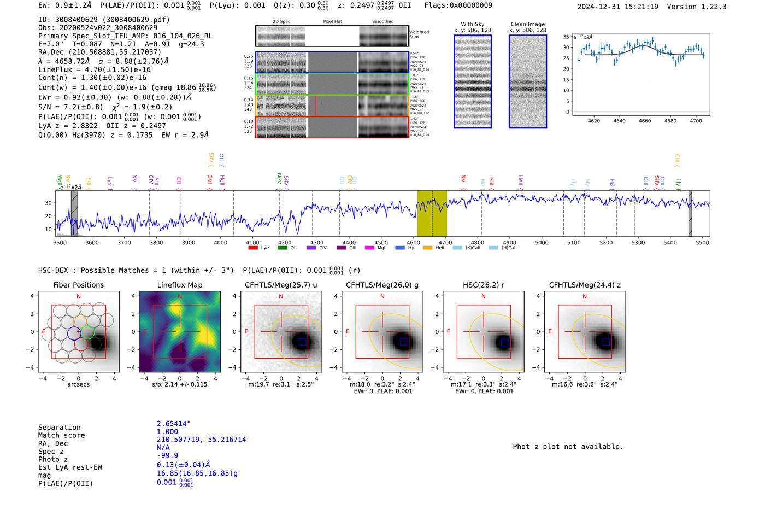Image resolution: width=765 pixels, height=521 pixels.
Task: Click the 2024-12-31 15:21:19 timestamp
Action: tap(618, 7)
